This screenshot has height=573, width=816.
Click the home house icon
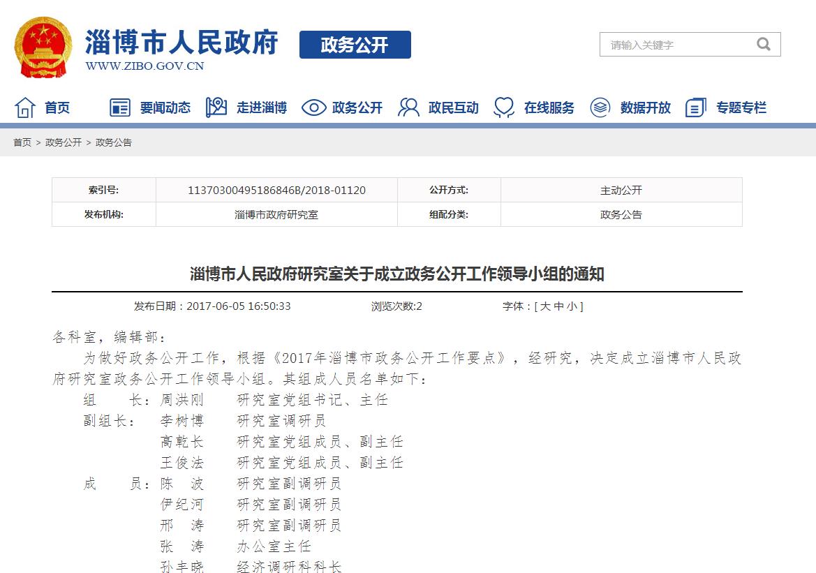25,107
